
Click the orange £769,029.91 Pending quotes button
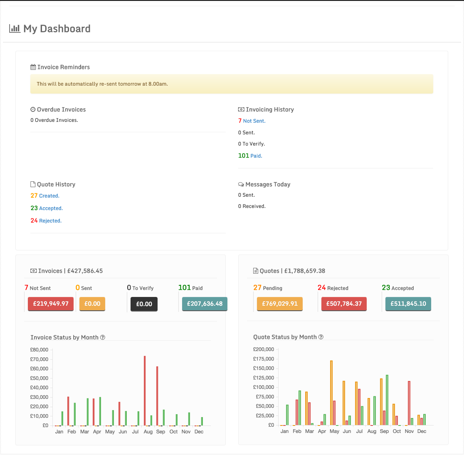click(x=280, y=304)
